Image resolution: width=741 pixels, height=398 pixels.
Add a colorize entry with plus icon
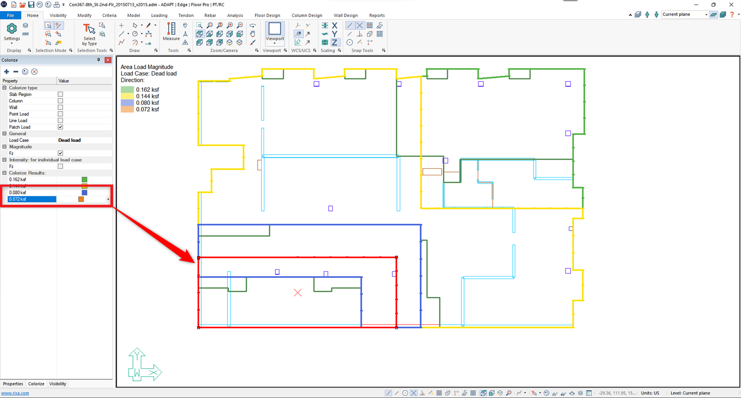click(x=6, y=72)
